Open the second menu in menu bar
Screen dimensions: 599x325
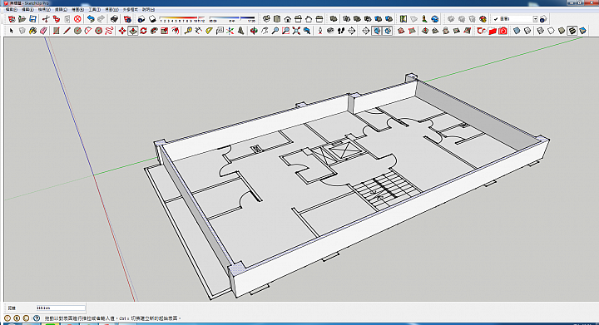(27, 9)
